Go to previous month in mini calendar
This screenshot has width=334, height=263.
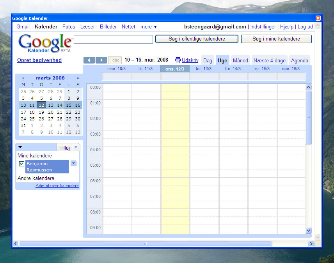click(23, 78)
